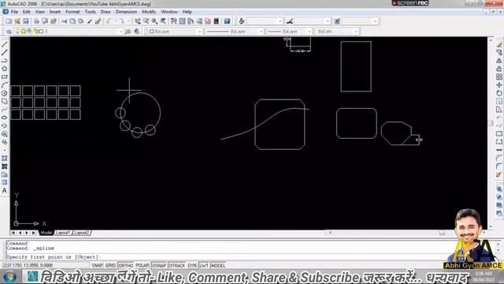Viewport: 504px width, 284px height.
Task: Click the Save icon in Standard toolbar
Action: coord(26,21)
